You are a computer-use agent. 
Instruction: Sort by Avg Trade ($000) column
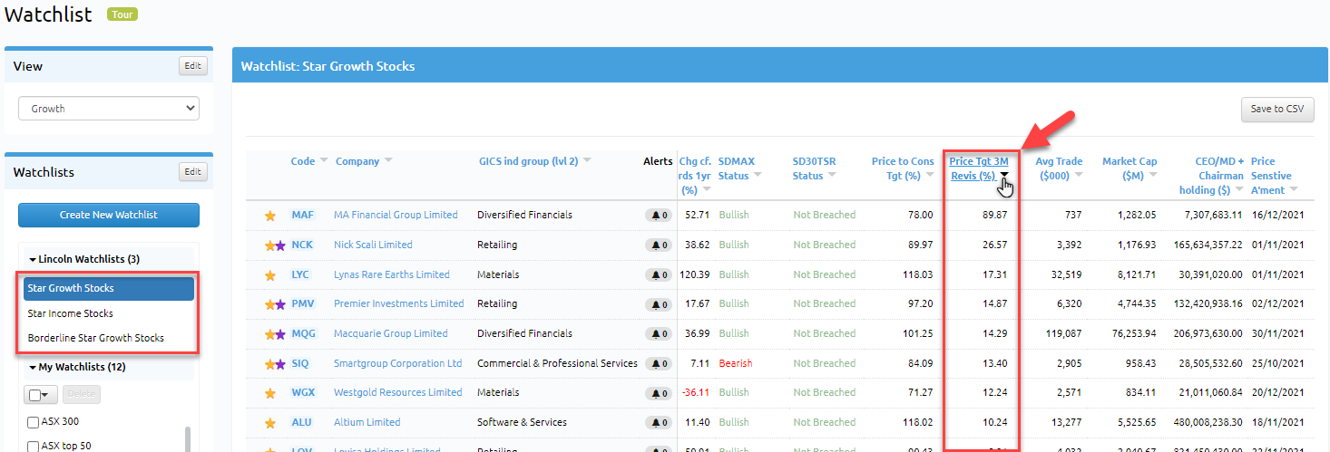(x=1058, y=168)
